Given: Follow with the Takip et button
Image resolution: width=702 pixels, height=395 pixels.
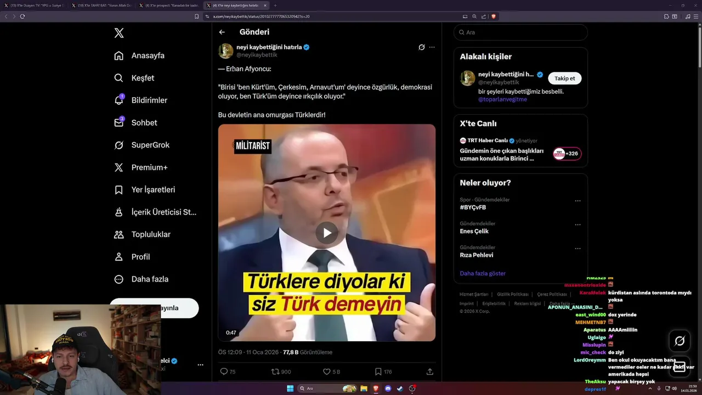Looking at the screenshot, I should (x=565, y=78).
